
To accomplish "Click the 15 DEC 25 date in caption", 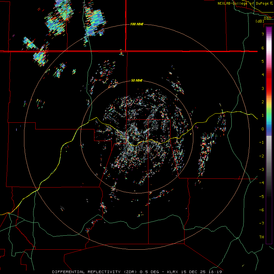I will tap(193, 272).
